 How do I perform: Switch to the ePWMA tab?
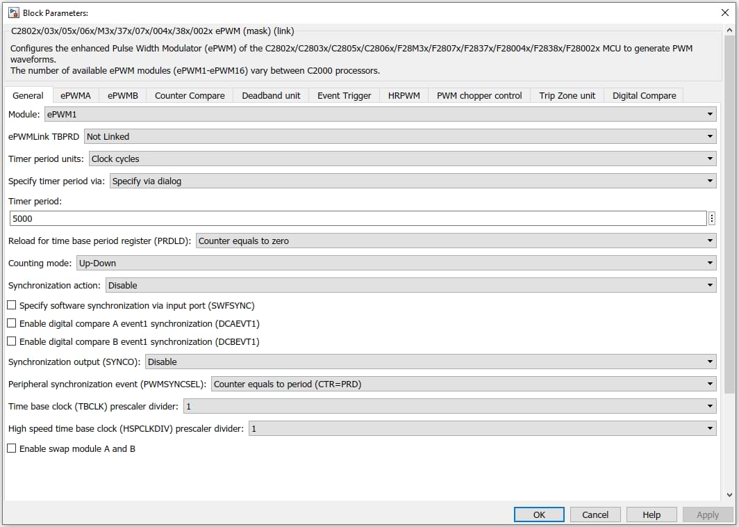point(75,95)
